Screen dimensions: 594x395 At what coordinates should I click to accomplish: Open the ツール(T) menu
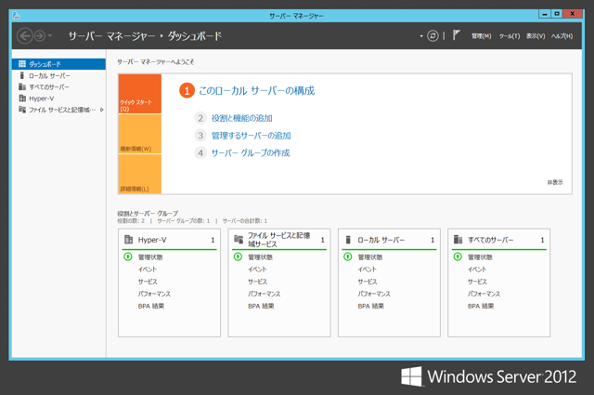click(x=510, y=36)
